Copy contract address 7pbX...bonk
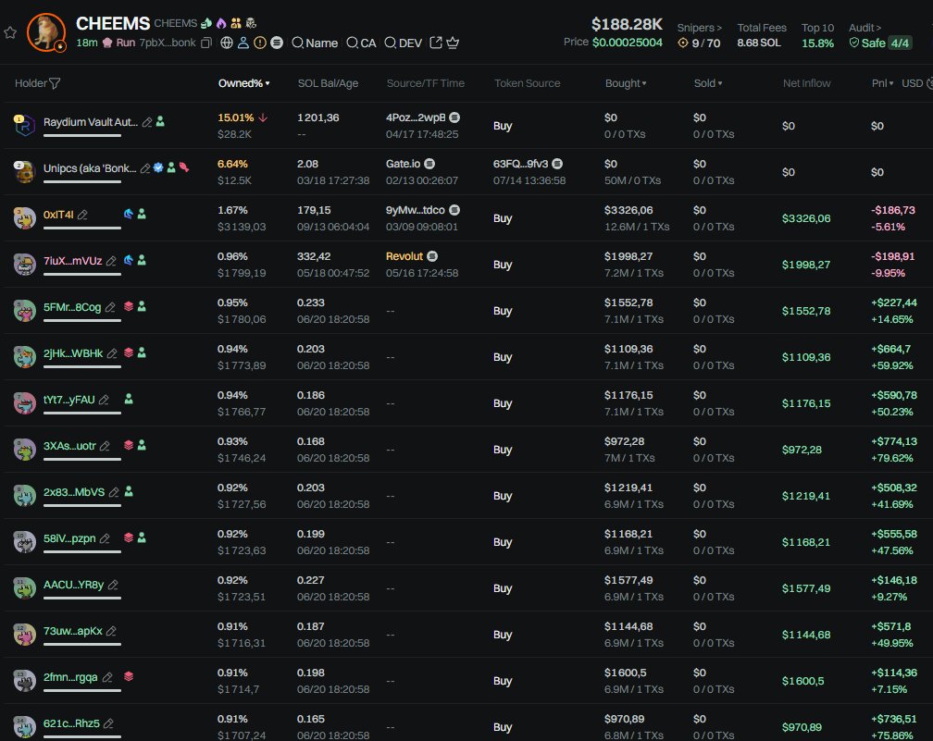933x741 pixels. [206, 43]
